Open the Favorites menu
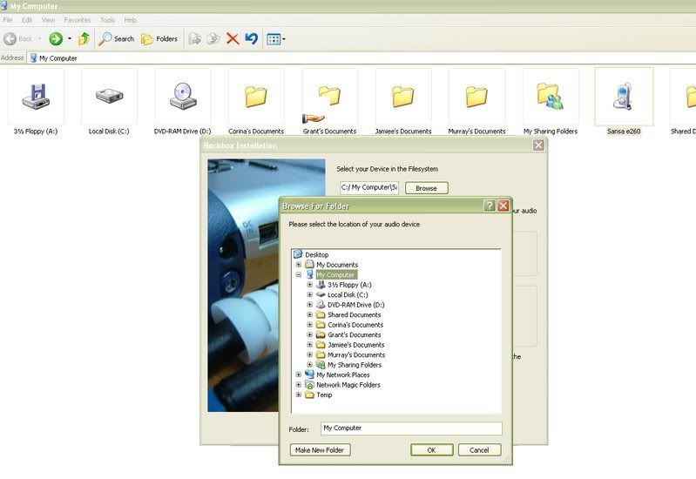The width and height of the screenshot is (696, 479). click(76, 19)
